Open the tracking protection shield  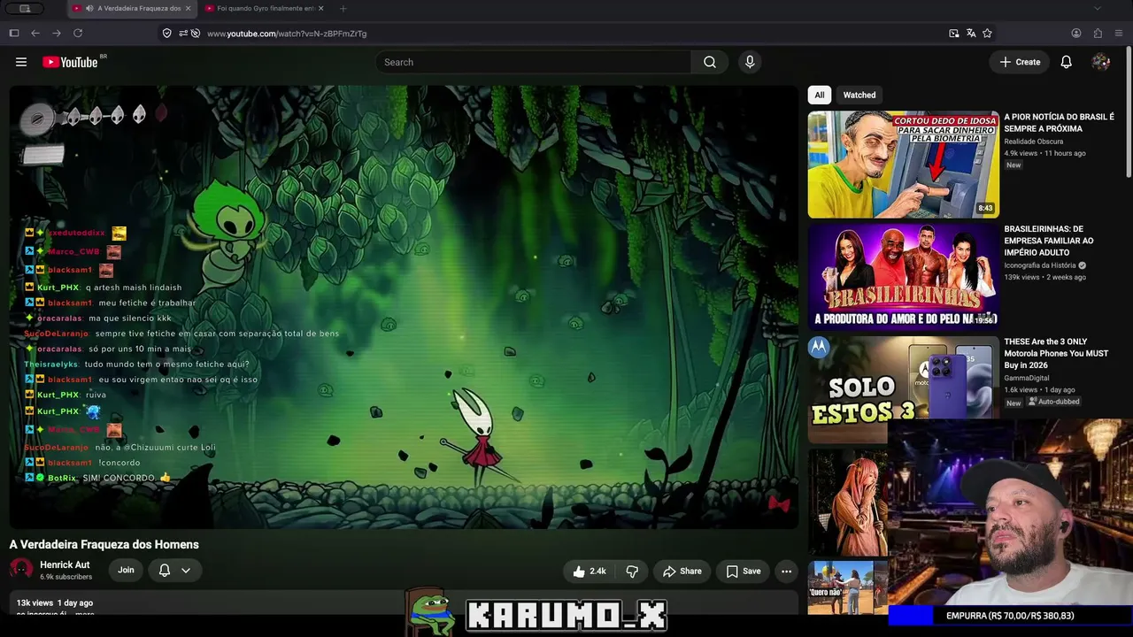[166, 34]
